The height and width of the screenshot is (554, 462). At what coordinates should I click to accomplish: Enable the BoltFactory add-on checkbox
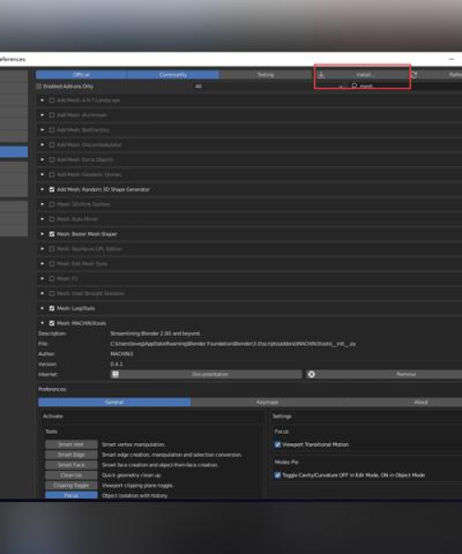[x=52, y=130]
